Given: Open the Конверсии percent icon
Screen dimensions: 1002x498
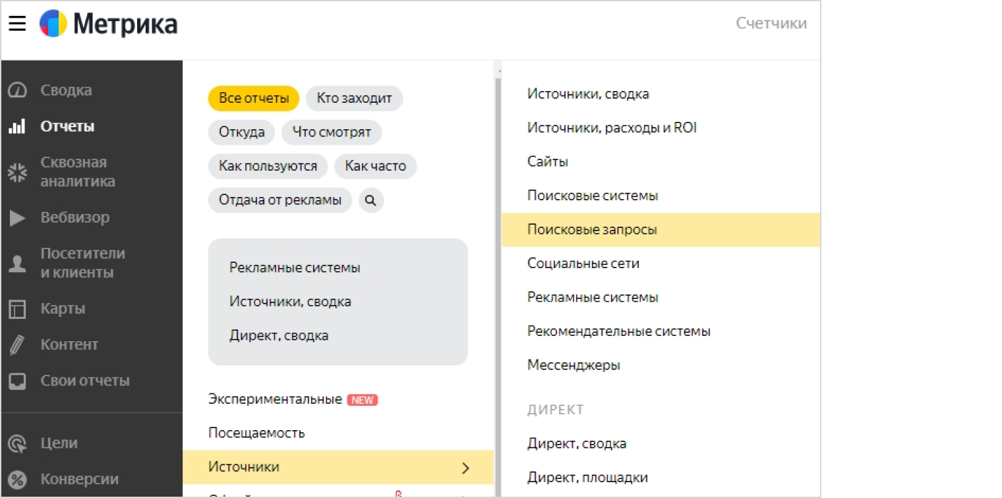Looking at the screenshot, I should [17, 480].
